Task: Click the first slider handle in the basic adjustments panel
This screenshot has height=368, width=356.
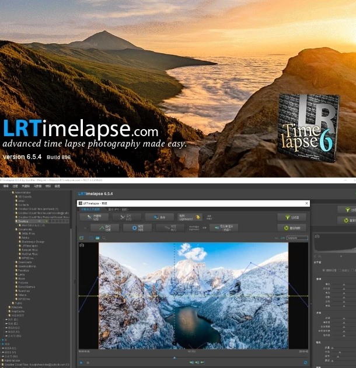Action: [x=344, y=284]
